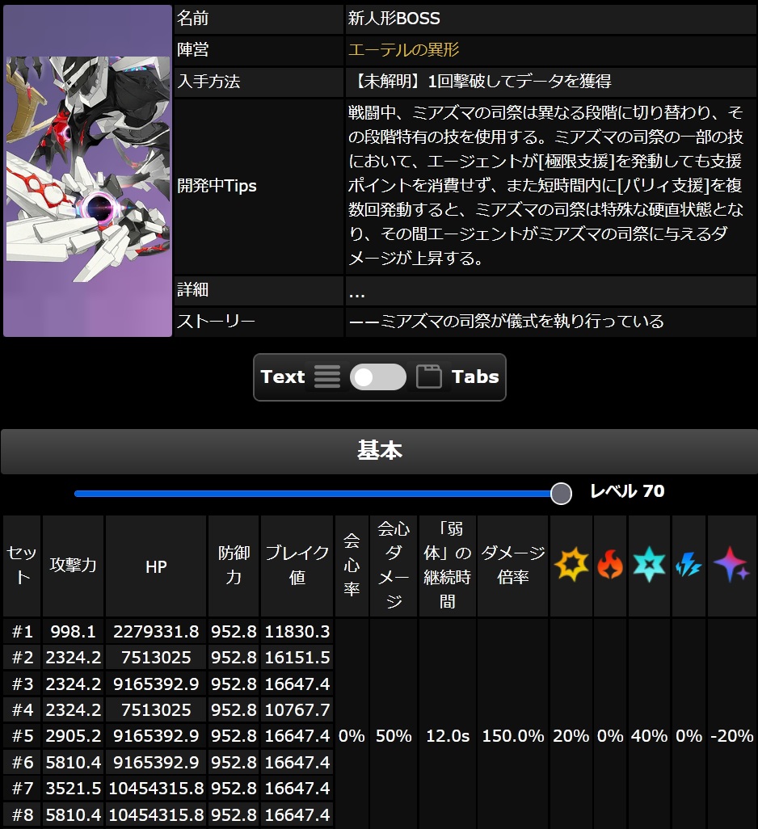This screenshot has width=758, height=829.
Task: Click the 会心ダメージ column header
Action: point(394,566)
